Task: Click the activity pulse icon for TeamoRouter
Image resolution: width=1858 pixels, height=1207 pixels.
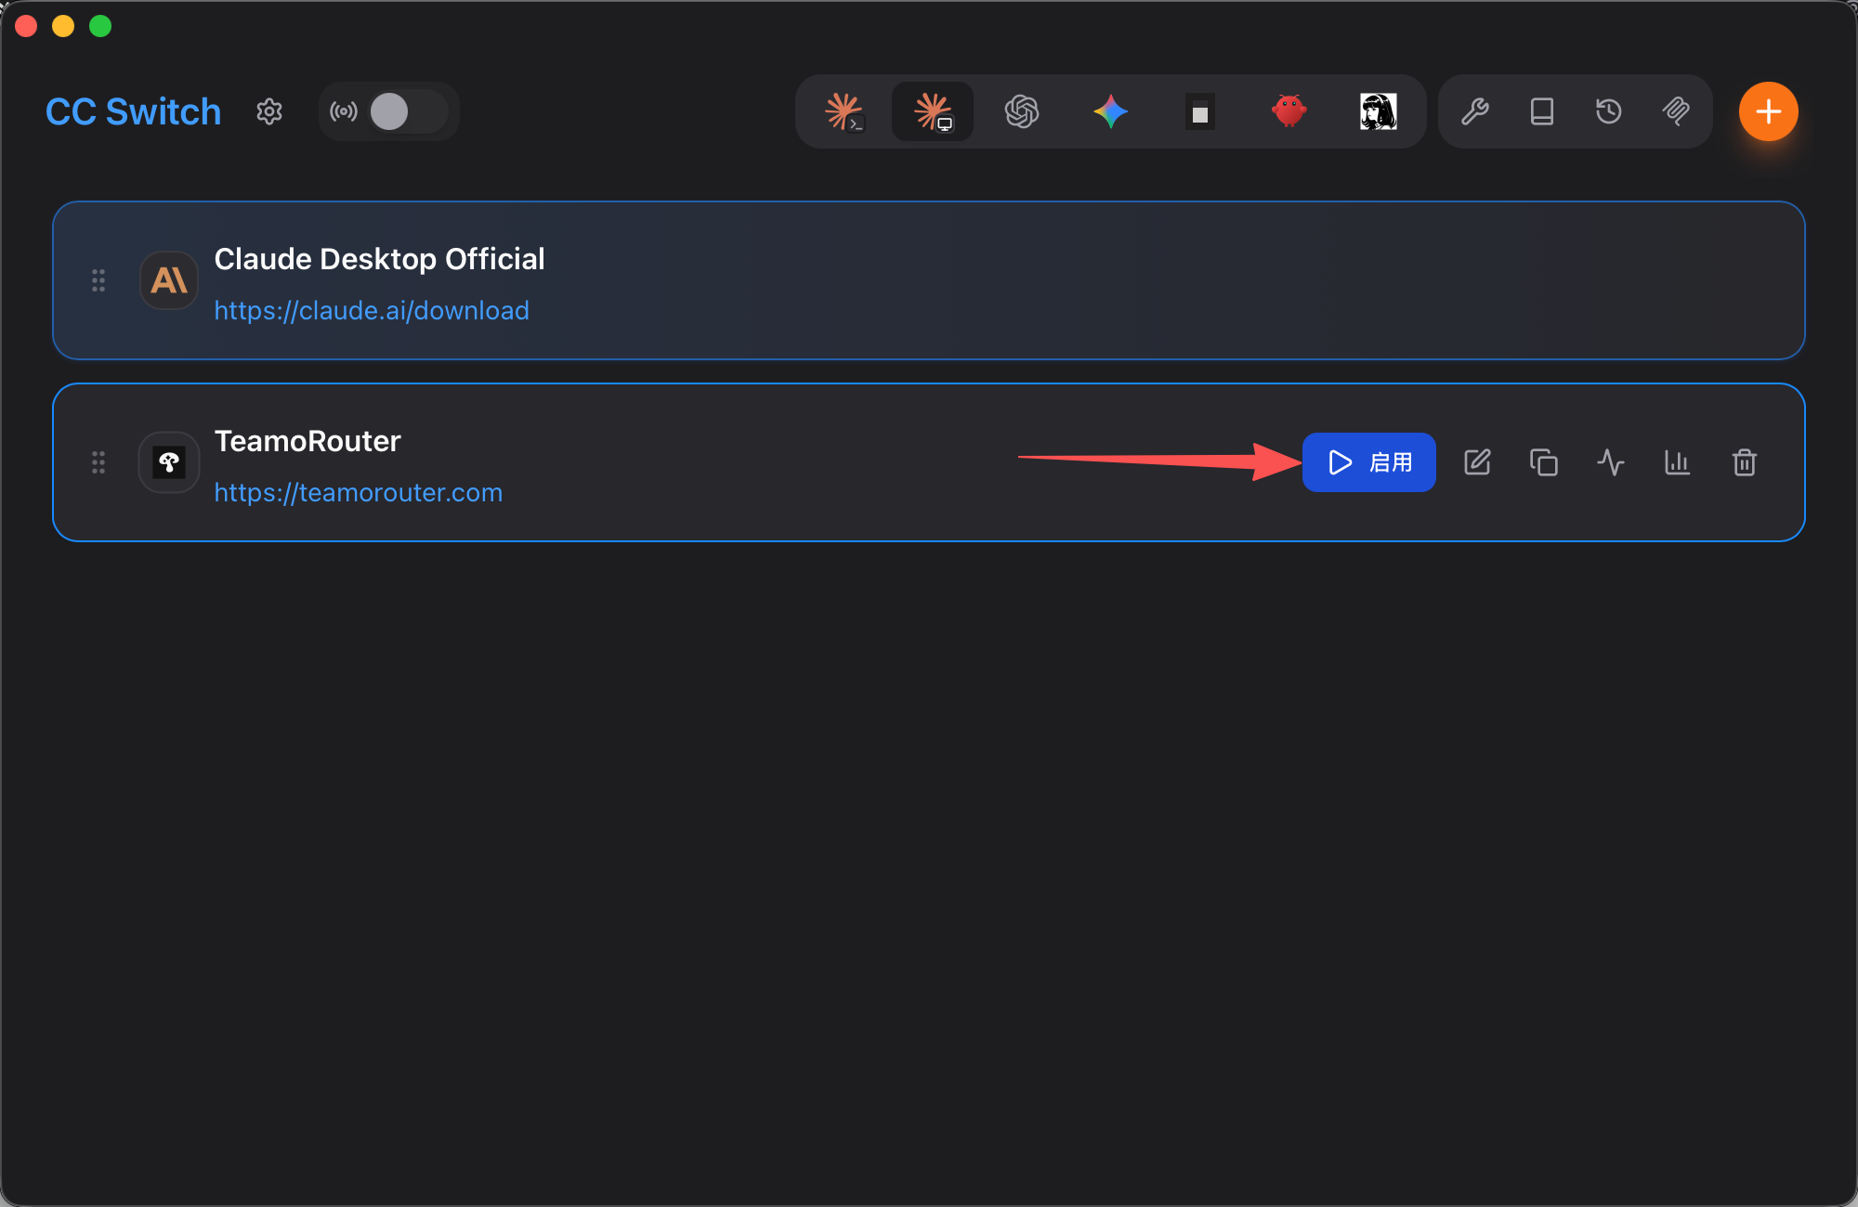Action: pyautogui.click(x=1611, y=462)
